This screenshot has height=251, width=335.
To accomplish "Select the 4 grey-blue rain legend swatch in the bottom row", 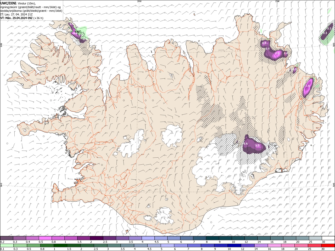I will tap(141, 246).
